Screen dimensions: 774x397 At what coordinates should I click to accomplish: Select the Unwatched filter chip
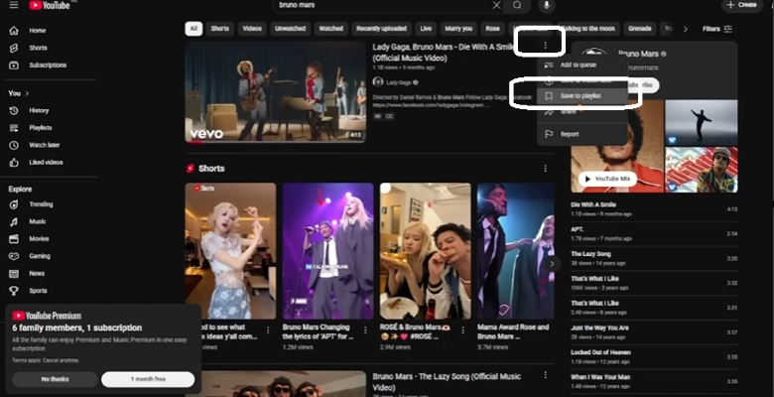pyautogui.click(x=290, y=29)
